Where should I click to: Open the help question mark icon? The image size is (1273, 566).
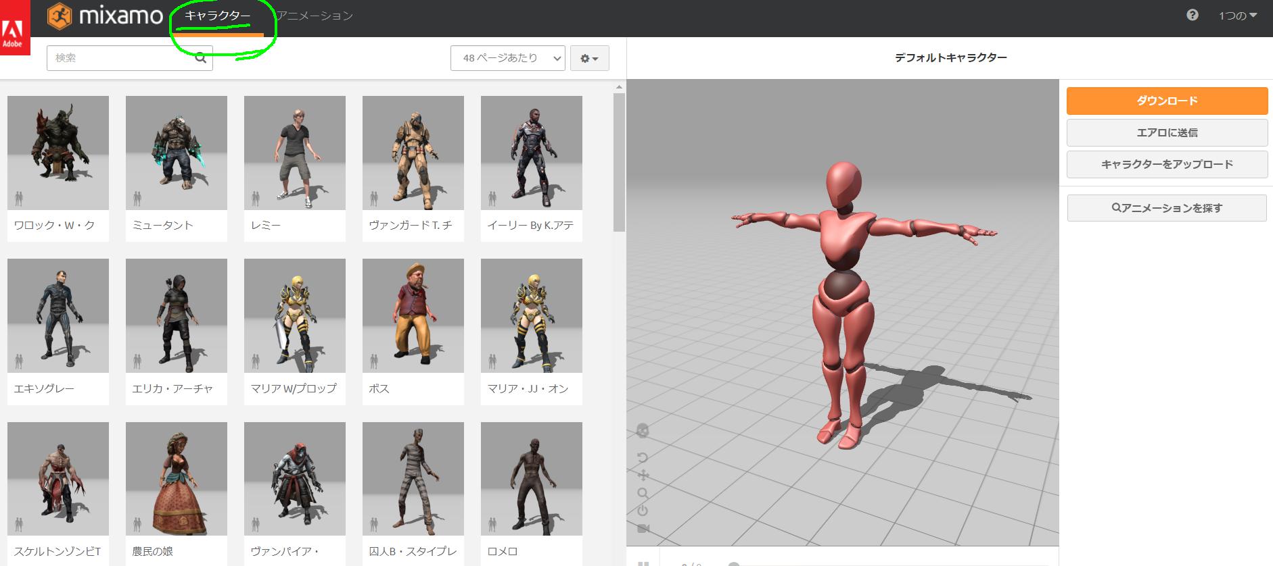(1193, 15)
